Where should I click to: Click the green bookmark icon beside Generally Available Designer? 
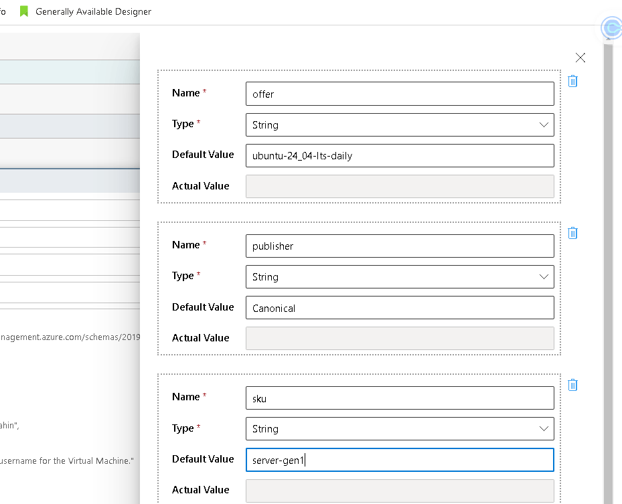24,11
